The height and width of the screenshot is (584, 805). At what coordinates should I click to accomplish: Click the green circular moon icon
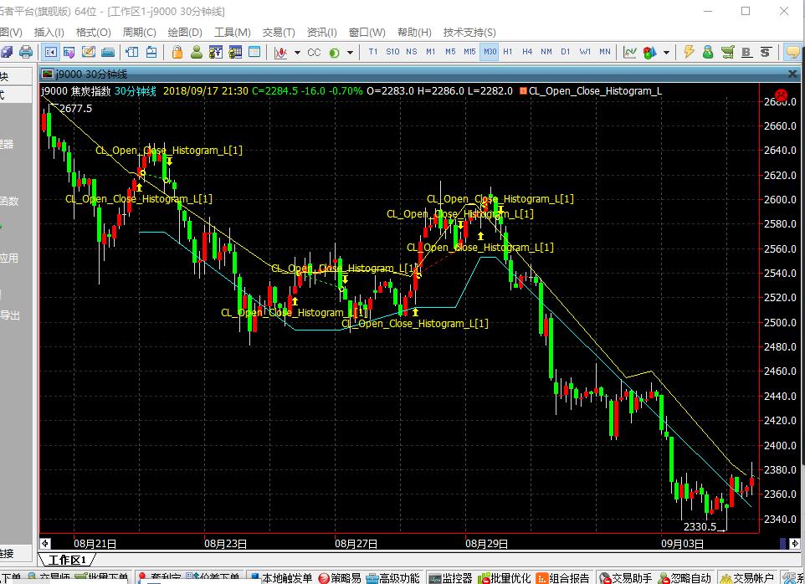[x=334, y=53]
